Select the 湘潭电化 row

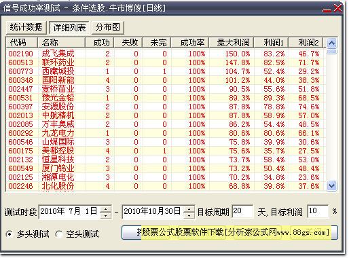click(x=166, y=177)
